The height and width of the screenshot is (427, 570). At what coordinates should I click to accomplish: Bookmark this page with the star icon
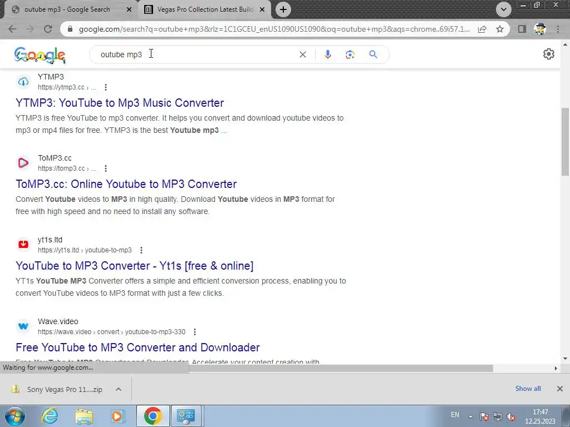click(500, 29)
